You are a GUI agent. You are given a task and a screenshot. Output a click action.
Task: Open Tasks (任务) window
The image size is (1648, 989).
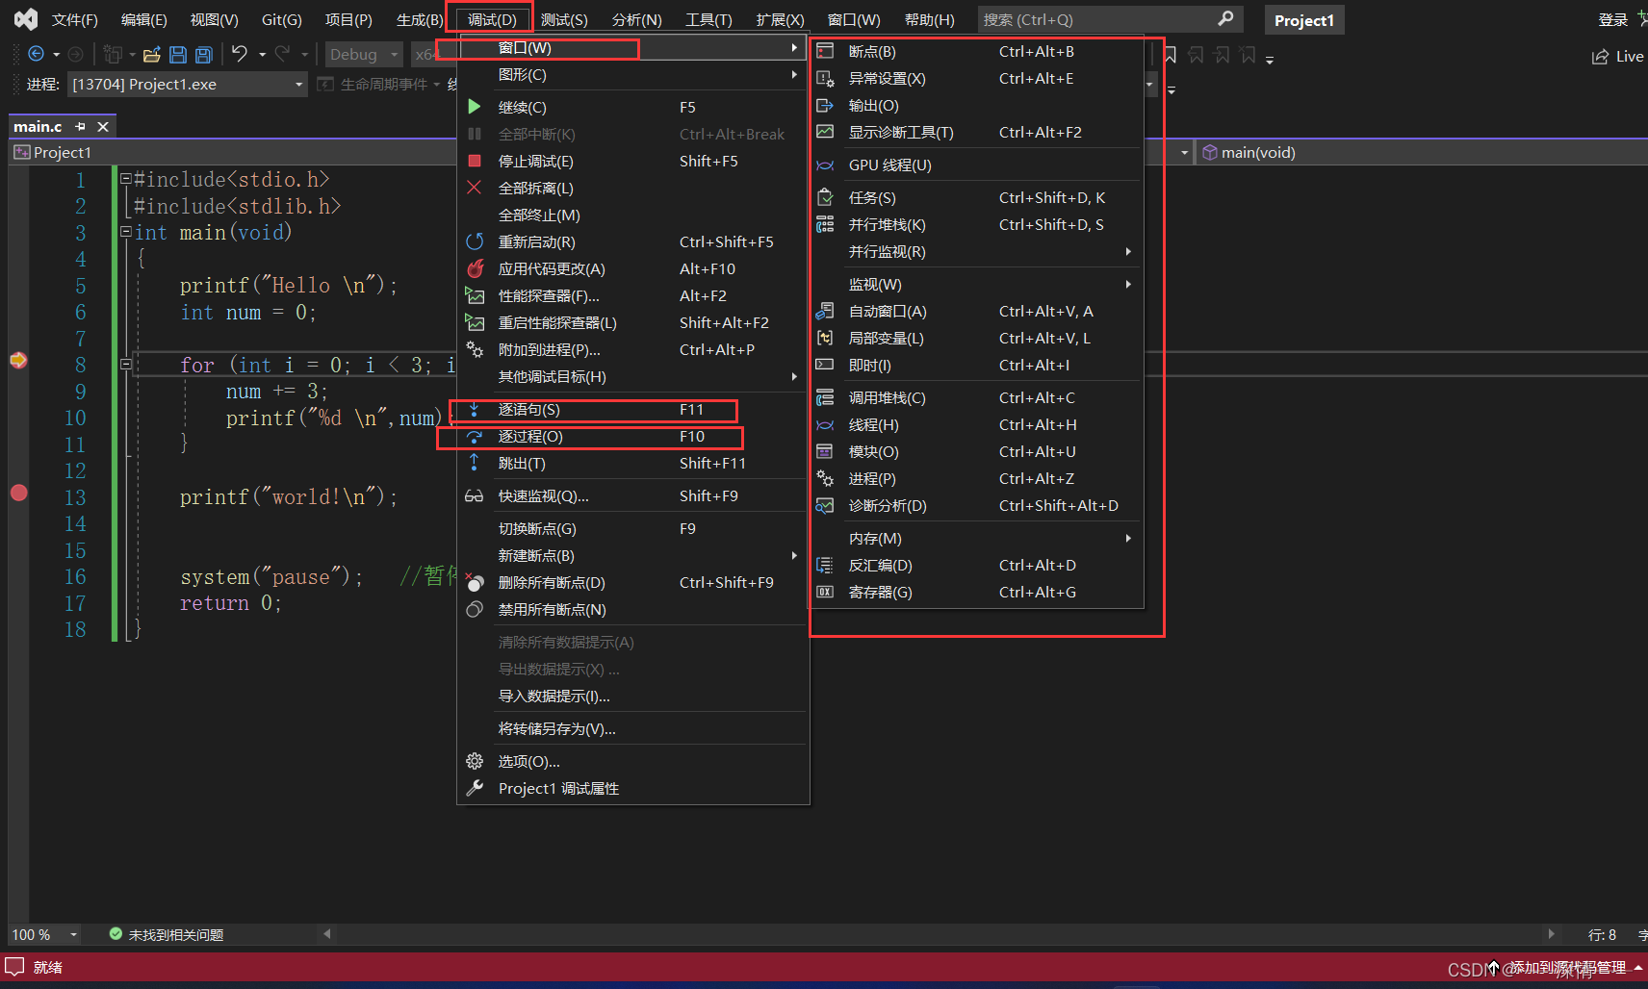coord(977,198)
